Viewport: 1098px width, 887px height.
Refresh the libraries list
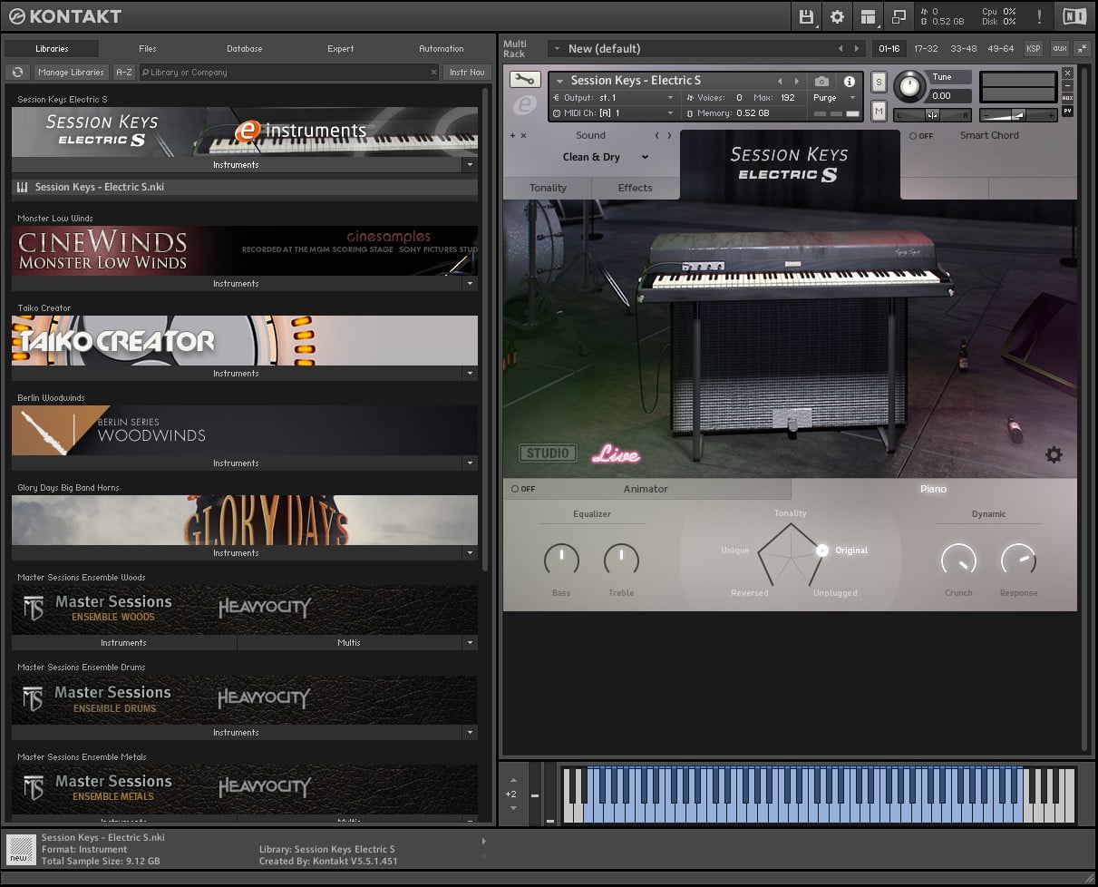click(x=17, y=72)
